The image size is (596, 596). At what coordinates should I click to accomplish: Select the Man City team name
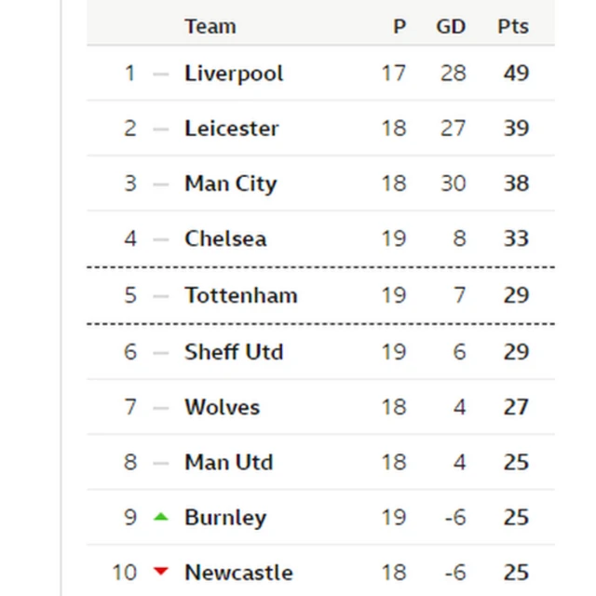[x=230, y=183]
